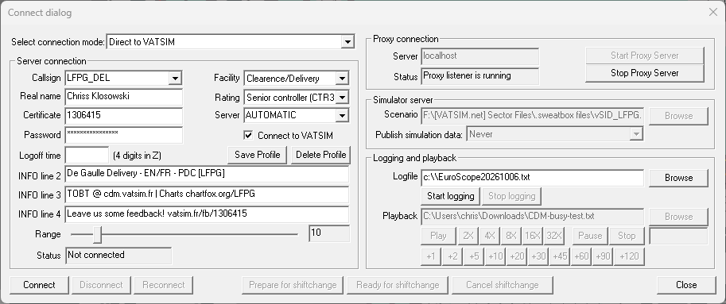The height and width of the screenshot is (304, 726).
Task: Click the Not connected status text
Action: (96, 255)
